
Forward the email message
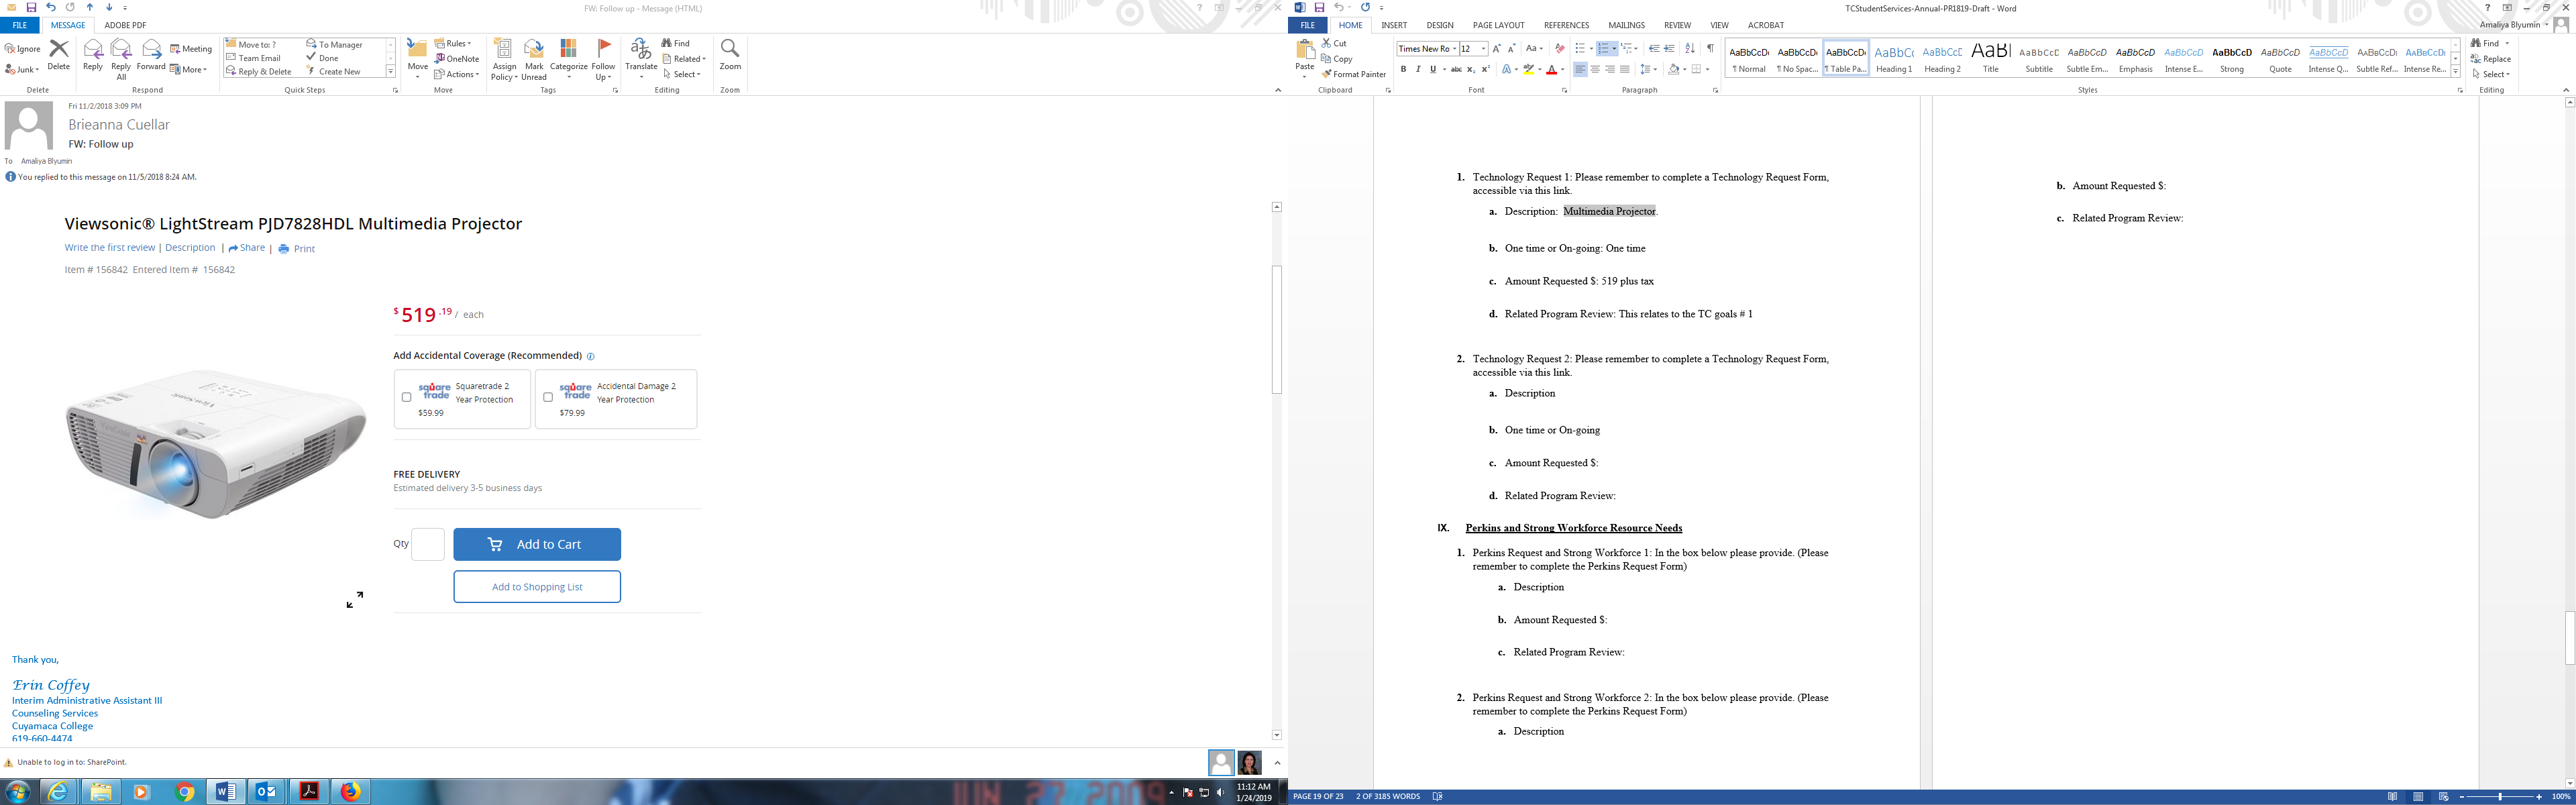tap(151, 56)
